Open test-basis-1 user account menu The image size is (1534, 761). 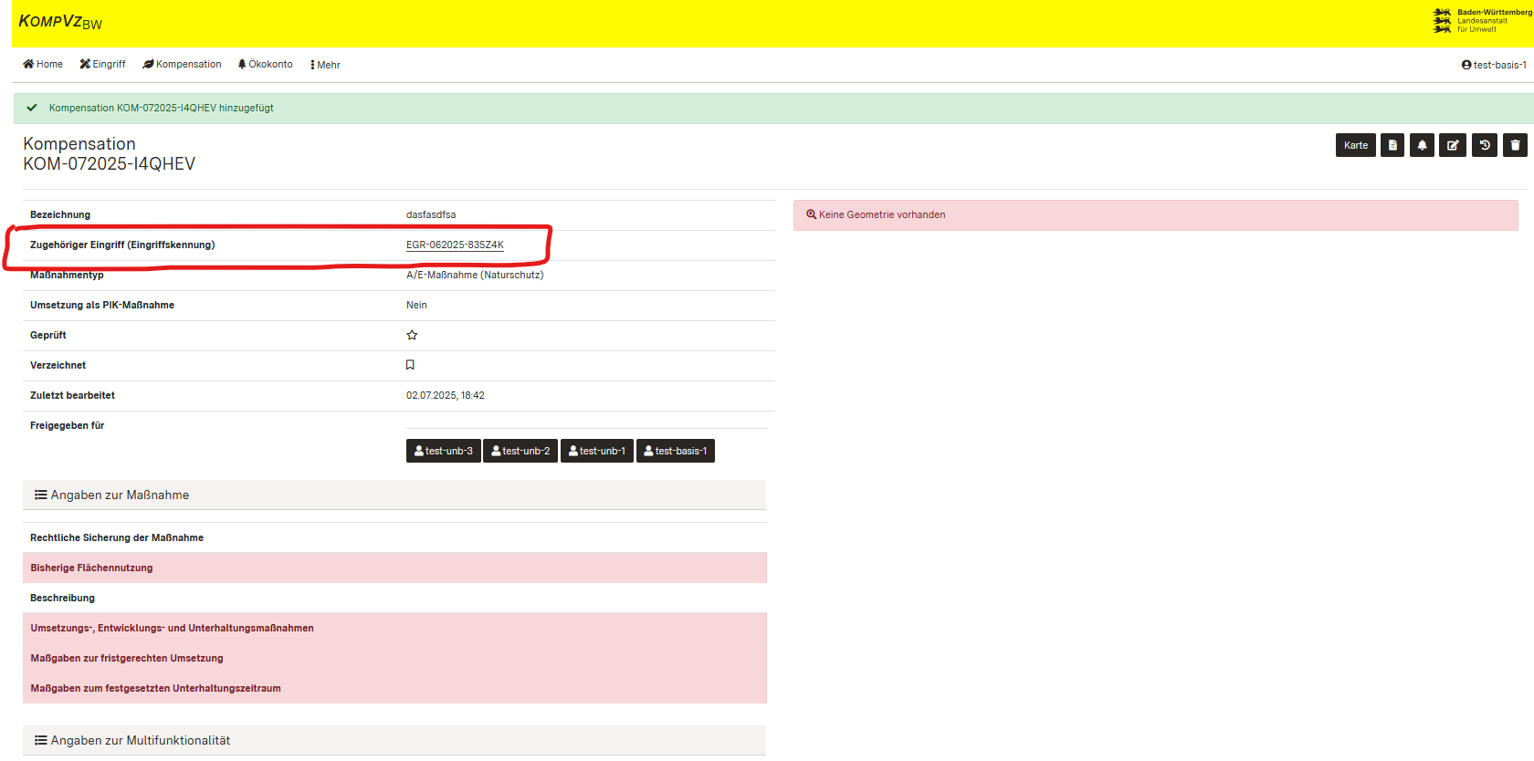pyautogui.click(x=1494, y=65)
